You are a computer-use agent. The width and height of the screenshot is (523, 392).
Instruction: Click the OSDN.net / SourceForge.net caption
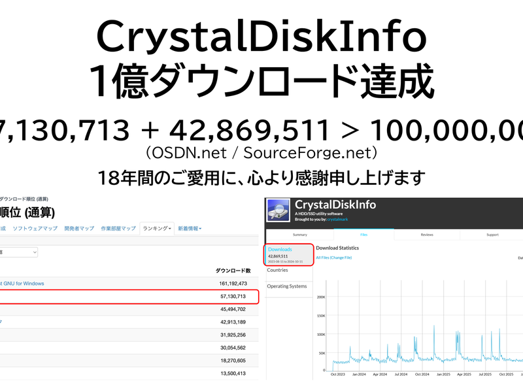[x=261, y=153]
